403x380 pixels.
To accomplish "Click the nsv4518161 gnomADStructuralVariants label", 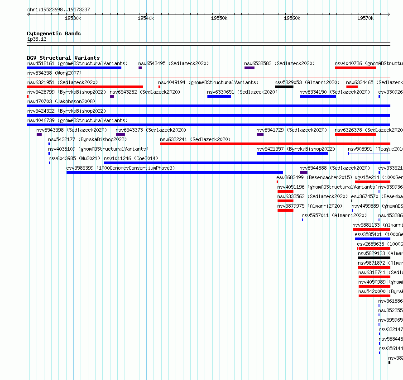I will [77, 63].
